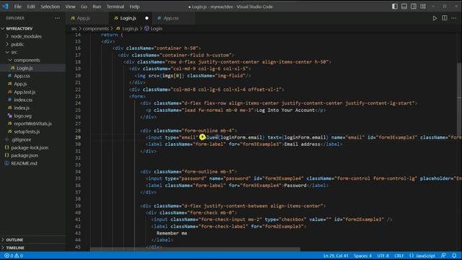Open Customize Layout icon
The width and height of the screenshot is (462, 260).
423,6
